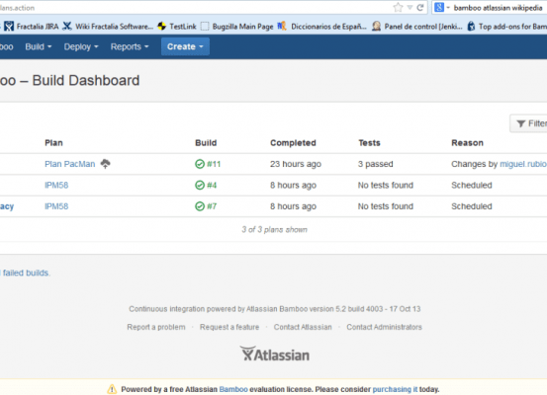This screenshot has height=395, width=547.
Task: Open the miguel.rubio user link
Action: tap(523, 164)
